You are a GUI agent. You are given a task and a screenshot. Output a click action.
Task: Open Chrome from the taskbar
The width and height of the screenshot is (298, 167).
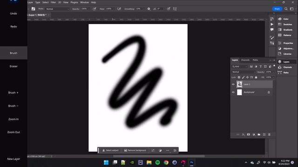166,162
